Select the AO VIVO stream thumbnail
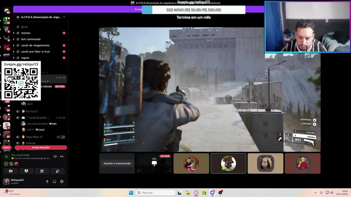351x197 pixels. coord(154,163)
